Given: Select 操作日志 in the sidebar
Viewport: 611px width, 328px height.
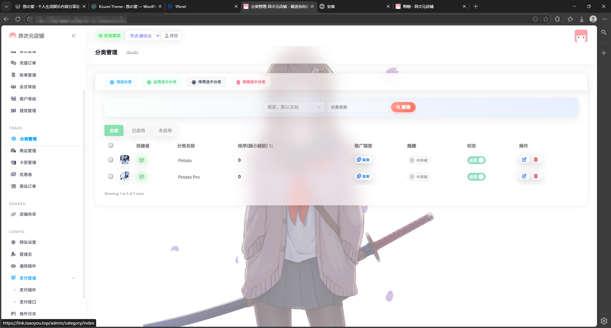Looking at the screenshot, I should (x=28, y=313).
